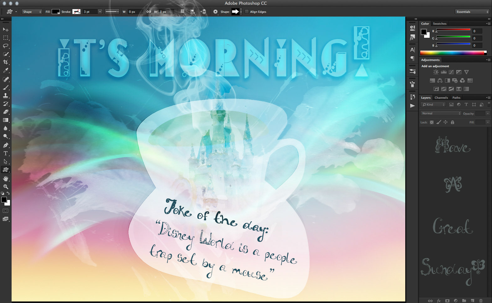Screen dimensions: 492x303
Task: Toggle lock image pixels brush icon
Action: pyautogui.click(x=439, y=122)
